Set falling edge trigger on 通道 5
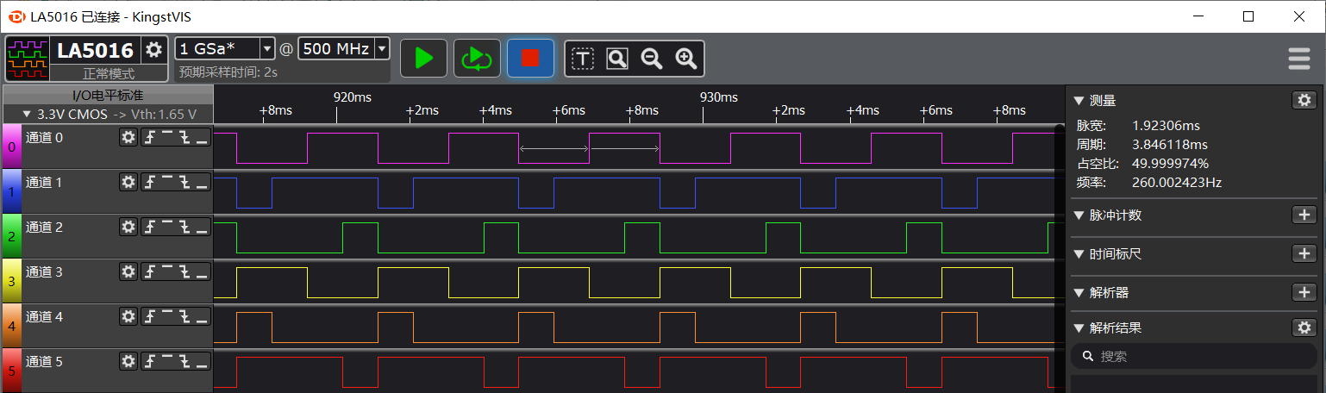 [185, 361]
